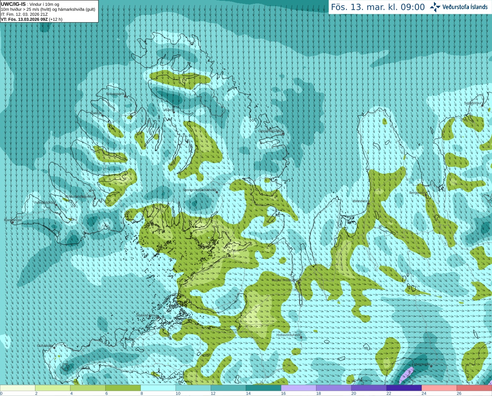Click the Veðurstofa Íslands logo emblem

435,7
